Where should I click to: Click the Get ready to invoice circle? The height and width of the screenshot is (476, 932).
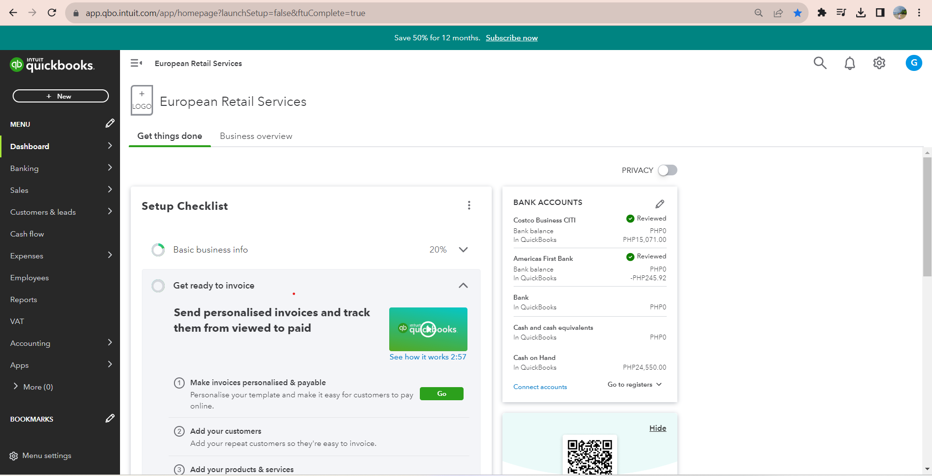click(x=158, y=286)
